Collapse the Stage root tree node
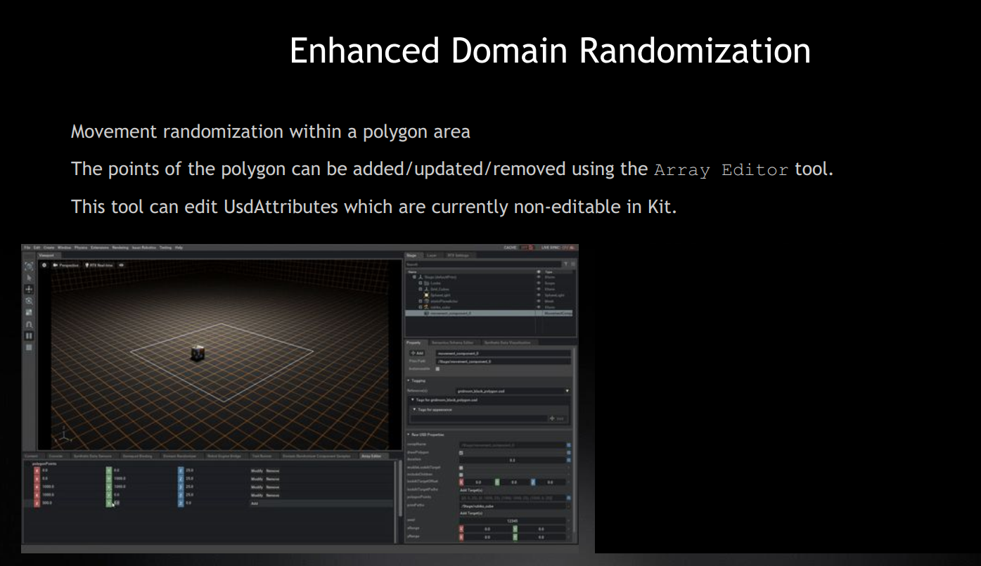The height and width of the screenshot is (566, 981). pyautogui.click(x=414, y=277)
